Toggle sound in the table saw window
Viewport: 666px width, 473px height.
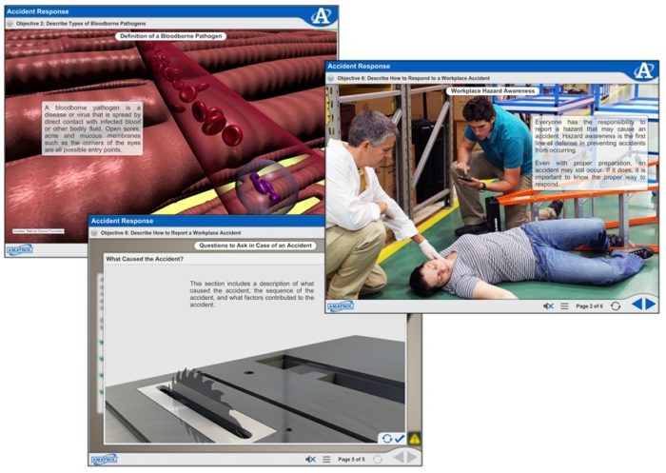[x=311, y=458]
